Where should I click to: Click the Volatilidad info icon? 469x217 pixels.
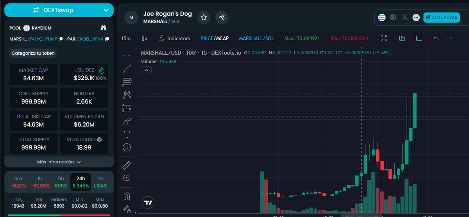100,139
